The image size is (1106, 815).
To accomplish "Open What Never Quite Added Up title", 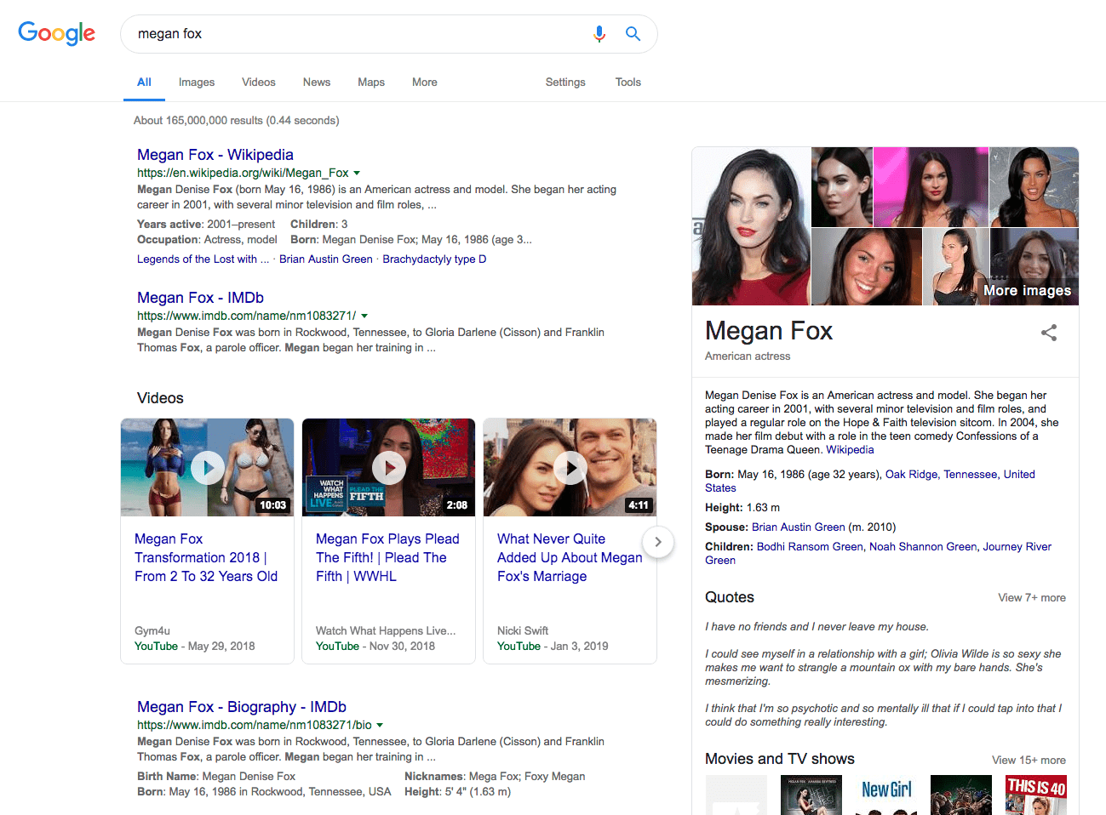I will coord(570,557).
